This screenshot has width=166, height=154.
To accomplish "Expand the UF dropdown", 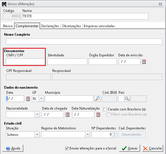I will point(41,99).
